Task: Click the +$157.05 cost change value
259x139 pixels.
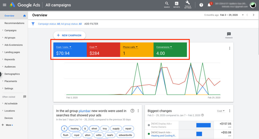Action: coord(225,124)
